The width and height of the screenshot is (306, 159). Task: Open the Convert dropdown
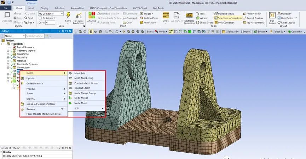click(x=295, y=32)
